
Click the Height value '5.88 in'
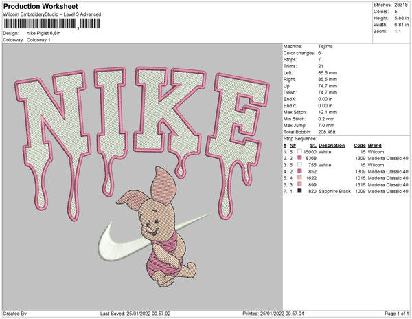click(x=401, y=18)
